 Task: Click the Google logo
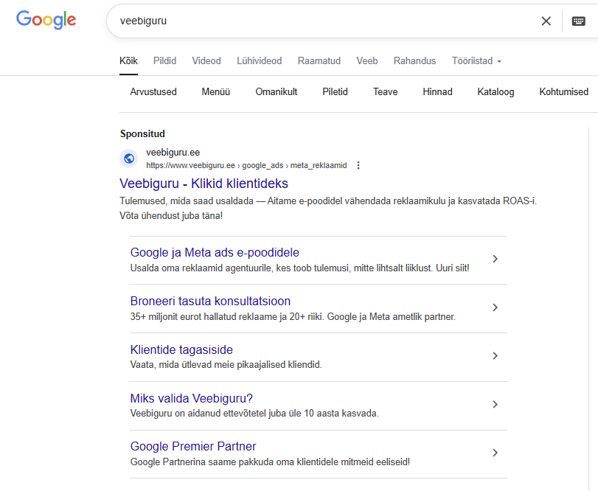46,20
